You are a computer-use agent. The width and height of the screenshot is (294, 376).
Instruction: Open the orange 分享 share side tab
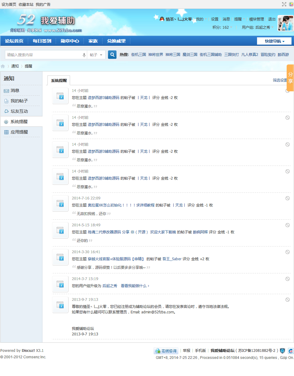[x=290, y=78]
